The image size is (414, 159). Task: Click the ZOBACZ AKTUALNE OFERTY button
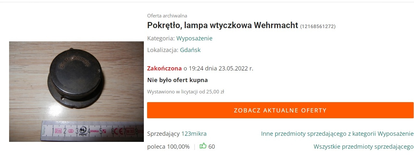[280, 110]
